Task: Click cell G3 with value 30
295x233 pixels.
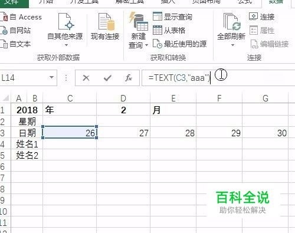Action: (265, 133)
